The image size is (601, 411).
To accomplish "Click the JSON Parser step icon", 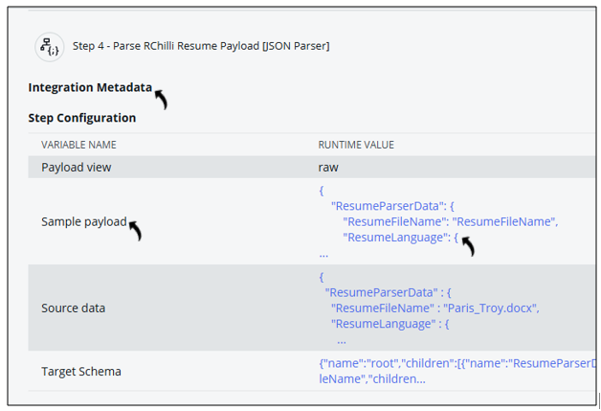I will (49, 46).
